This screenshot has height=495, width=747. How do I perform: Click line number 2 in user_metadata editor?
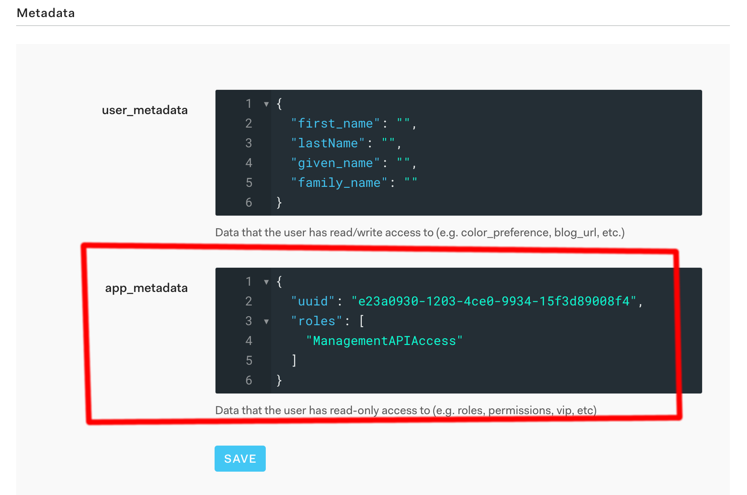[x=249, y=124]
